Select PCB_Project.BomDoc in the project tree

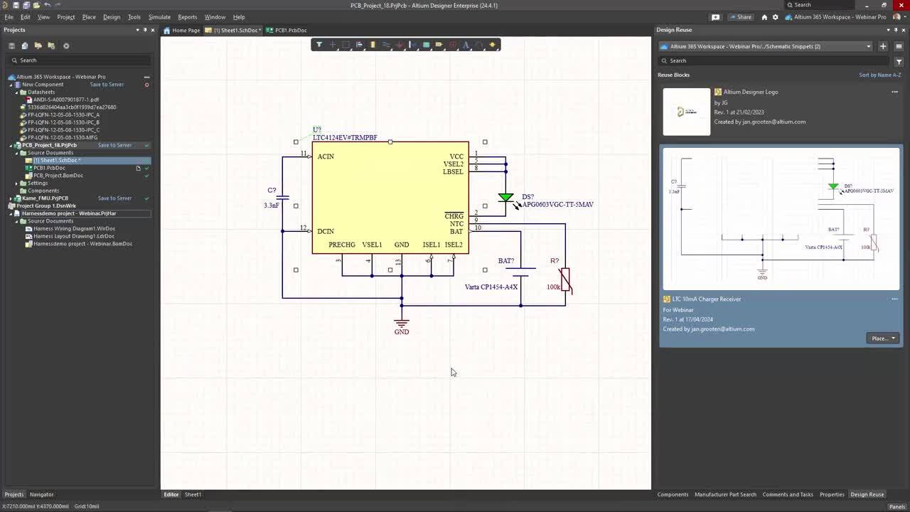tap(58, 176)
